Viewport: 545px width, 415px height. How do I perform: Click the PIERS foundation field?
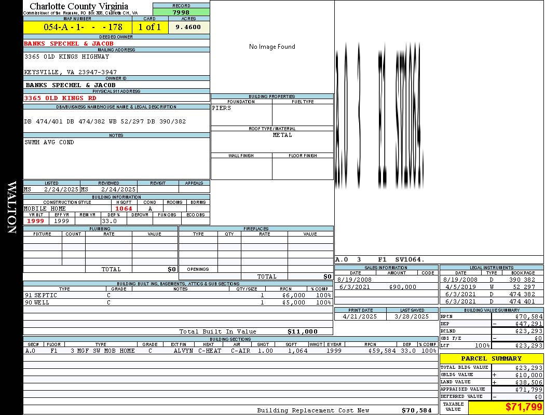(222, 108)
